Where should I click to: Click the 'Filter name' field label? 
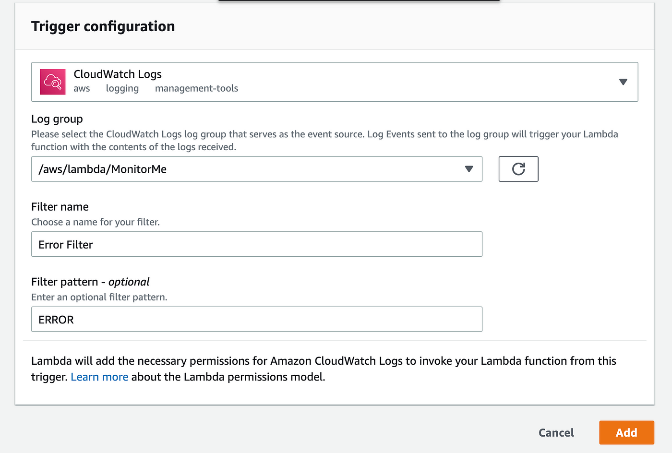pyautogui.click(x=60, y=207)
